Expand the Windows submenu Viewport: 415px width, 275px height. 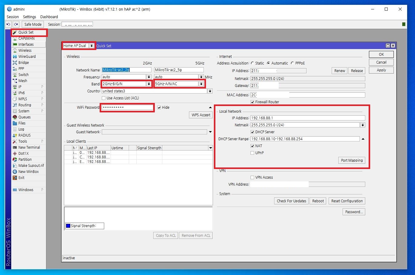(42, 190)
